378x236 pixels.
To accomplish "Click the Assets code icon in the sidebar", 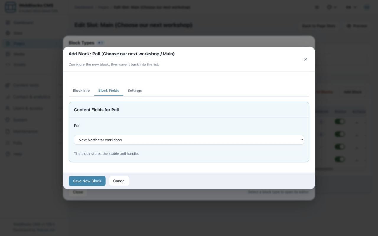I will 8,65.
